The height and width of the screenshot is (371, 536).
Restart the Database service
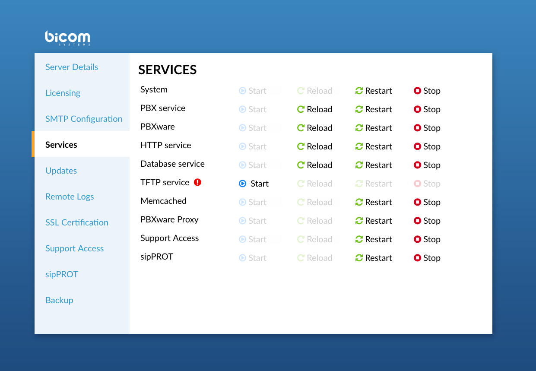click(374, 165)
